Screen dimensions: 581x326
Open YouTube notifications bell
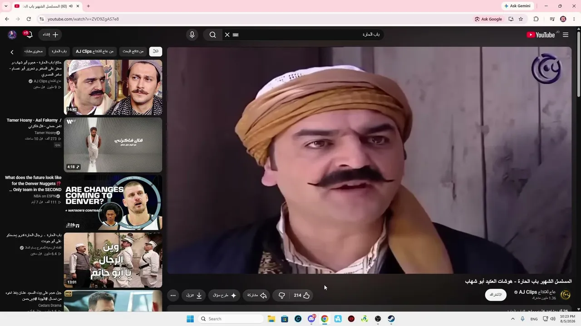pyautogui.click(x=30, y=35)
